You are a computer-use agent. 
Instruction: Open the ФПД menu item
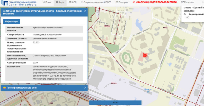click(73, 2)
